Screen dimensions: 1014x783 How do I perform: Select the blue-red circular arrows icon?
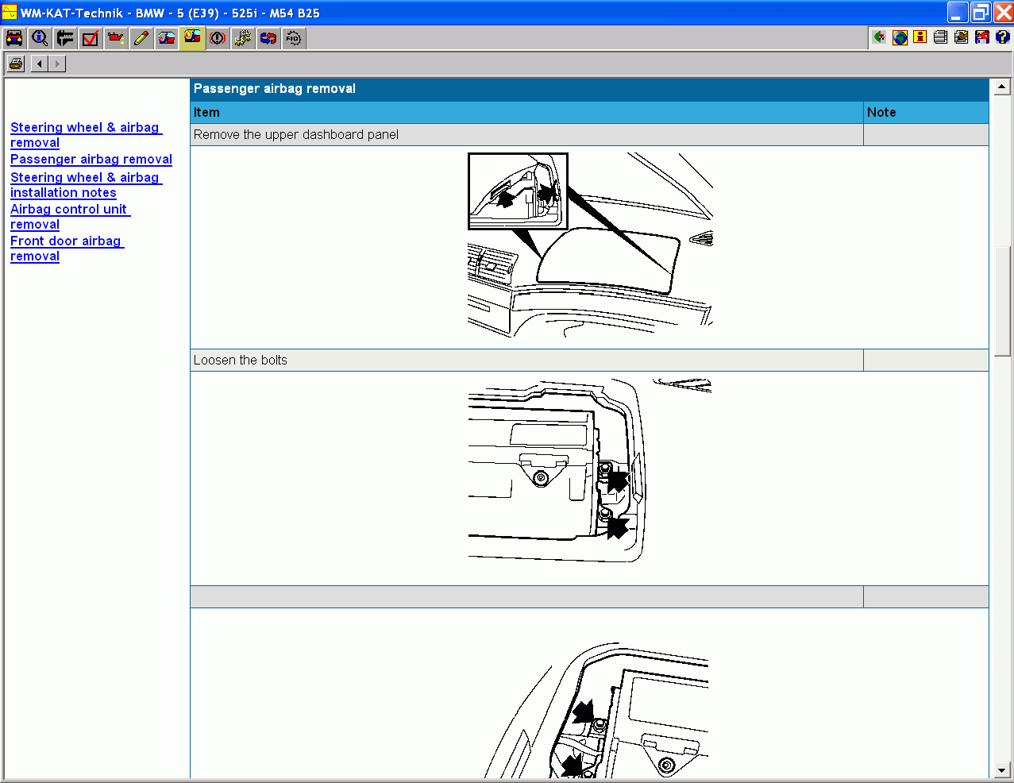[268, 38]
